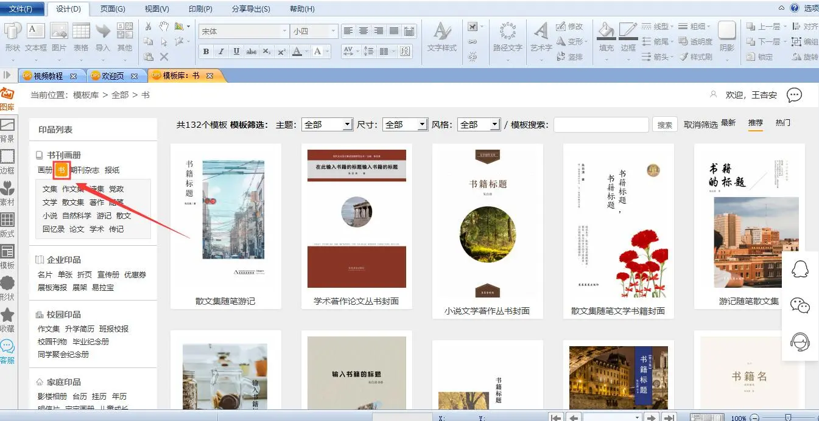Image resolution: width=819 pixels, height=421 pixels.
Task: Click the 路径文字 path text icon
Action: [x=507, y=32]
